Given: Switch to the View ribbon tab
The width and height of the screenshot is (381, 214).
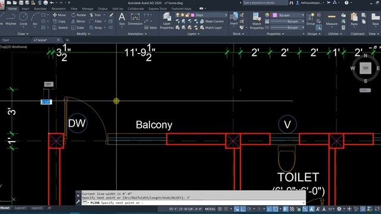Looking at the screenshot, I should point(74,9).
